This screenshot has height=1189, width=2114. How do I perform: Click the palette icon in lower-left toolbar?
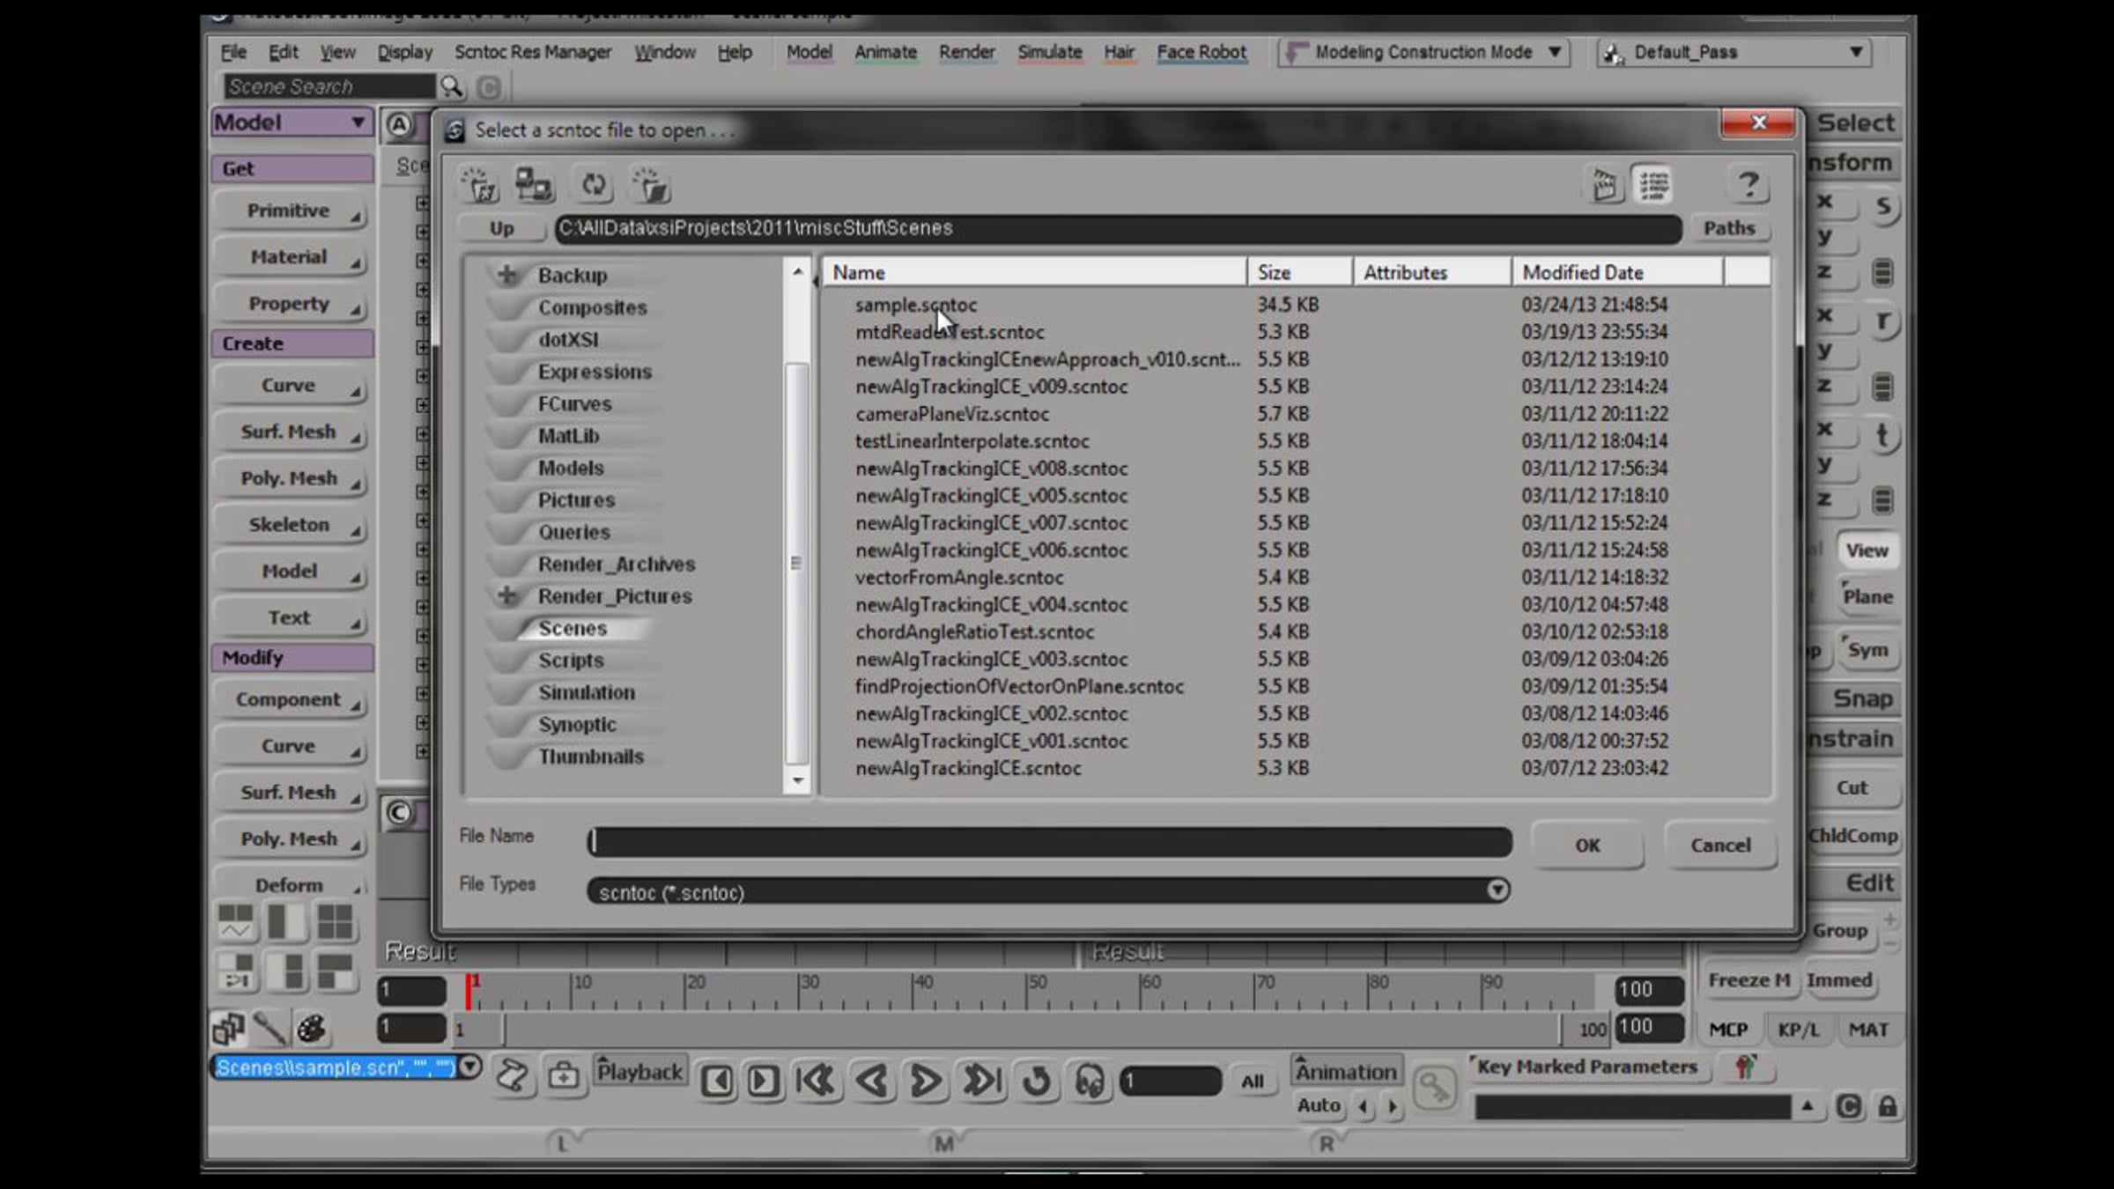pyautogui.click(x=312, y=1028)
